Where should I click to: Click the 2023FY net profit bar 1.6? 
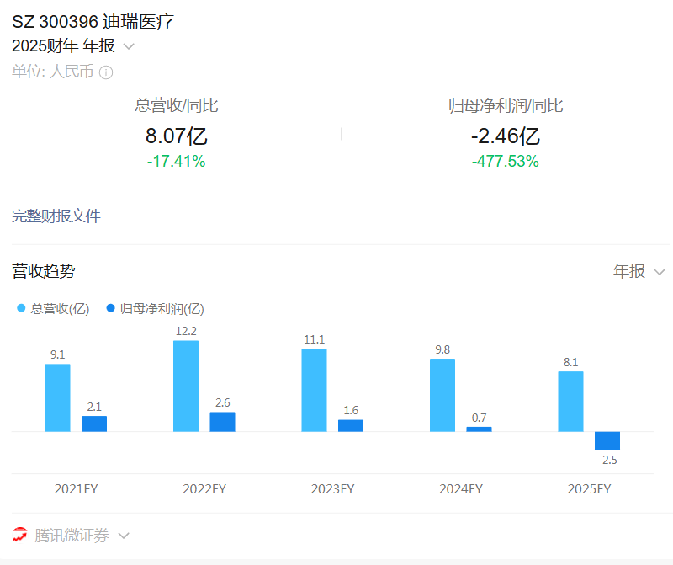(x=351, y=426)
